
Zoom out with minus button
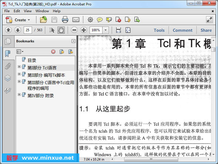pyautogui.click(x=74, y=30)
